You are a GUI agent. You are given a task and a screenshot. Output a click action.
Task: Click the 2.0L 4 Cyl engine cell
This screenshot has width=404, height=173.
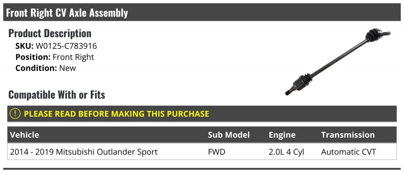287,152
